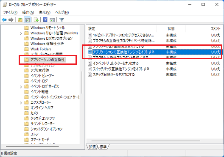The width and height of the screenshot is (224, 157).
Task: Click the Forward arrow toolbar icon
Action: [11, 19]
